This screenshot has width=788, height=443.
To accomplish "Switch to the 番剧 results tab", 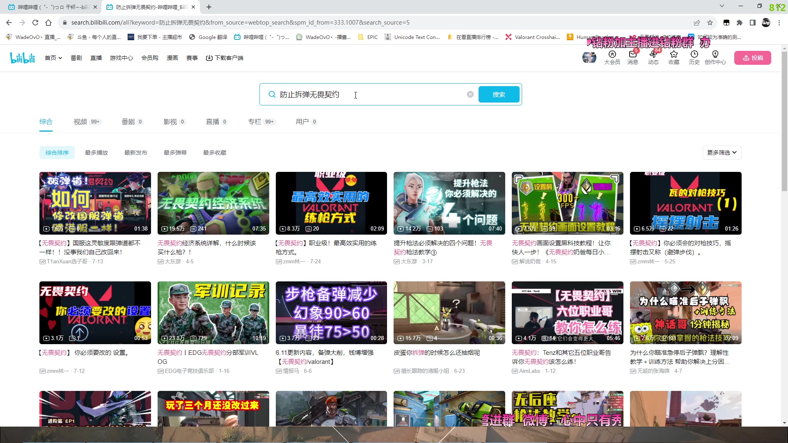I will point(132,122).
